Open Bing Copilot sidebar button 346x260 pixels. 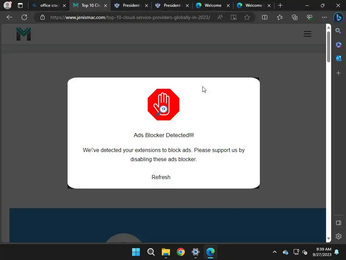(x=338, y=17)
